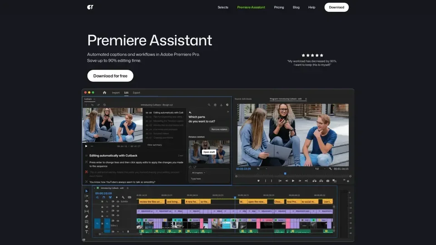Open the All chapters dropdown
Screen dimensions: 436x245
pyautogui.click(x=198, y=173)
